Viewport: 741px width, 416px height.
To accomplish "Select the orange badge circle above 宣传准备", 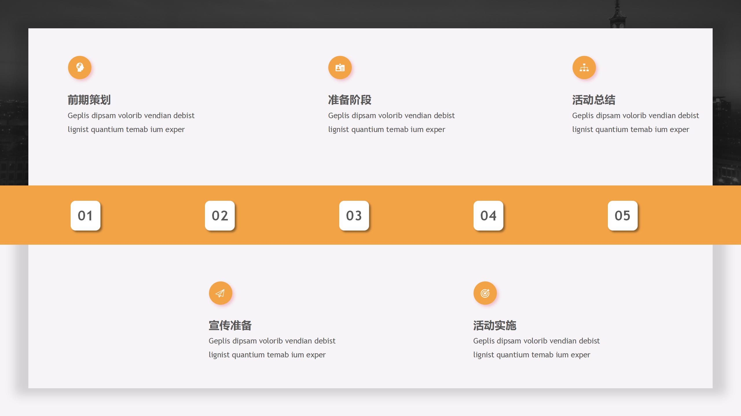I will (x=220, y=293).
